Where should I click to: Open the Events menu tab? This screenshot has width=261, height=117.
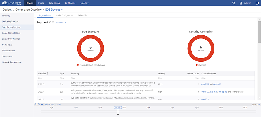tap(41, 3)
